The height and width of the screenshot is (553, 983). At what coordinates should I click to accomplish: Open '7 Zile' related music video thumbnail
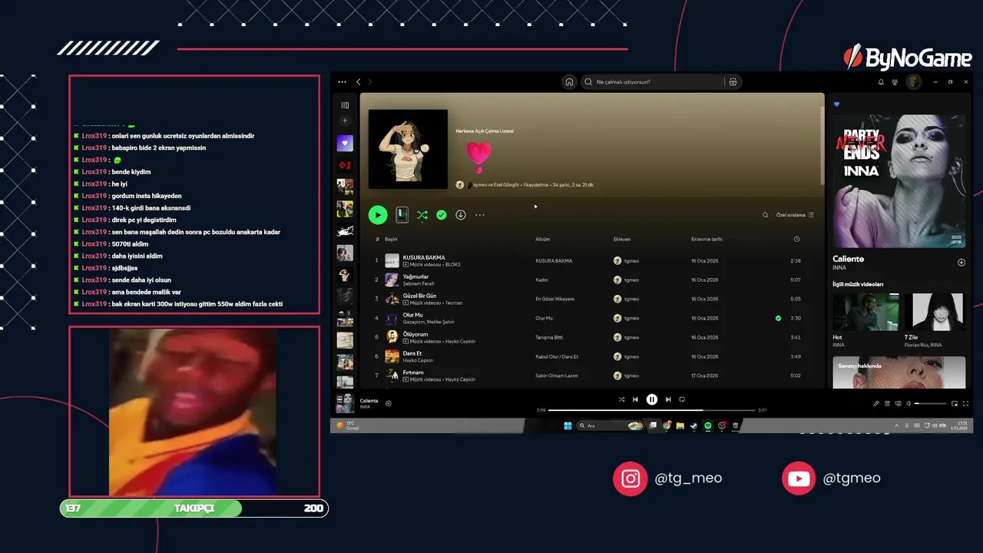935,312
